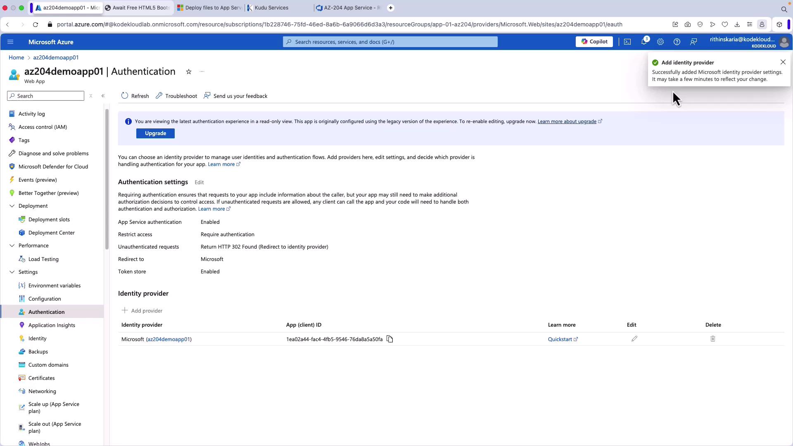Screen dimensions: 793x446
Task: Open the Help question mark icon
Action: (x=677, y=42)
